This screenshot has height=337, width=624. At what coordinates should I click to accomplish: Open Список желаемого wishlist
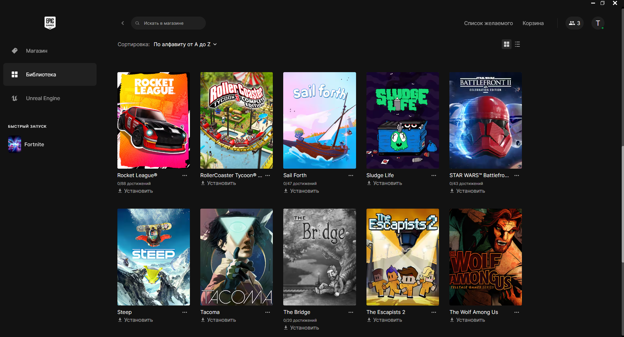coord(488,23)
